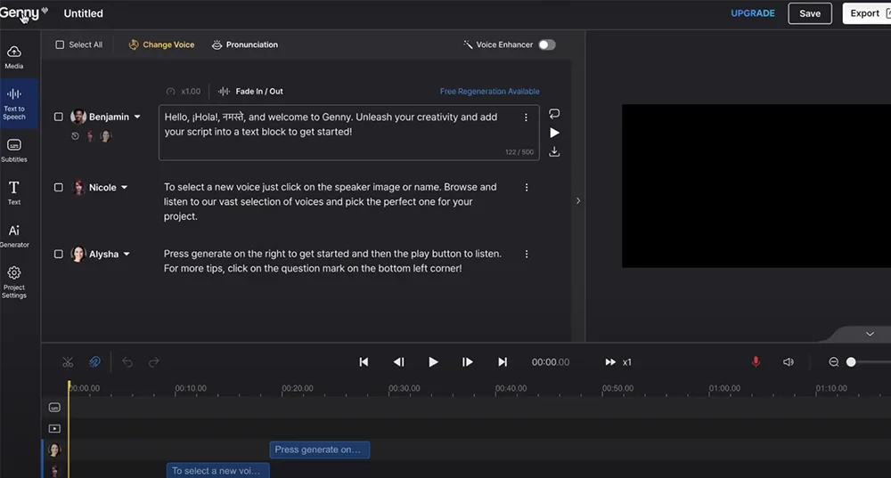
Task: Check the Select All checkbox
Action: click(60, 45)
